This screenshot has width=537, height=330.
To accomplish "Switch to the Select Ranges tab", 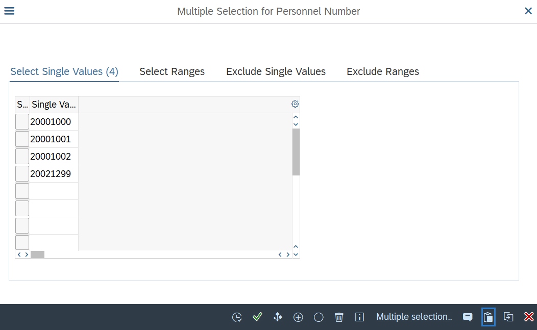I will [172, 71].
